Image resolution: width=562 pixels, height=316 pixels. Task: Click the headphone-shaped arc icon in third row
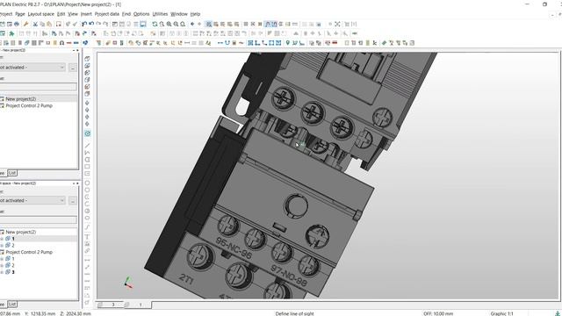point(62,43)
